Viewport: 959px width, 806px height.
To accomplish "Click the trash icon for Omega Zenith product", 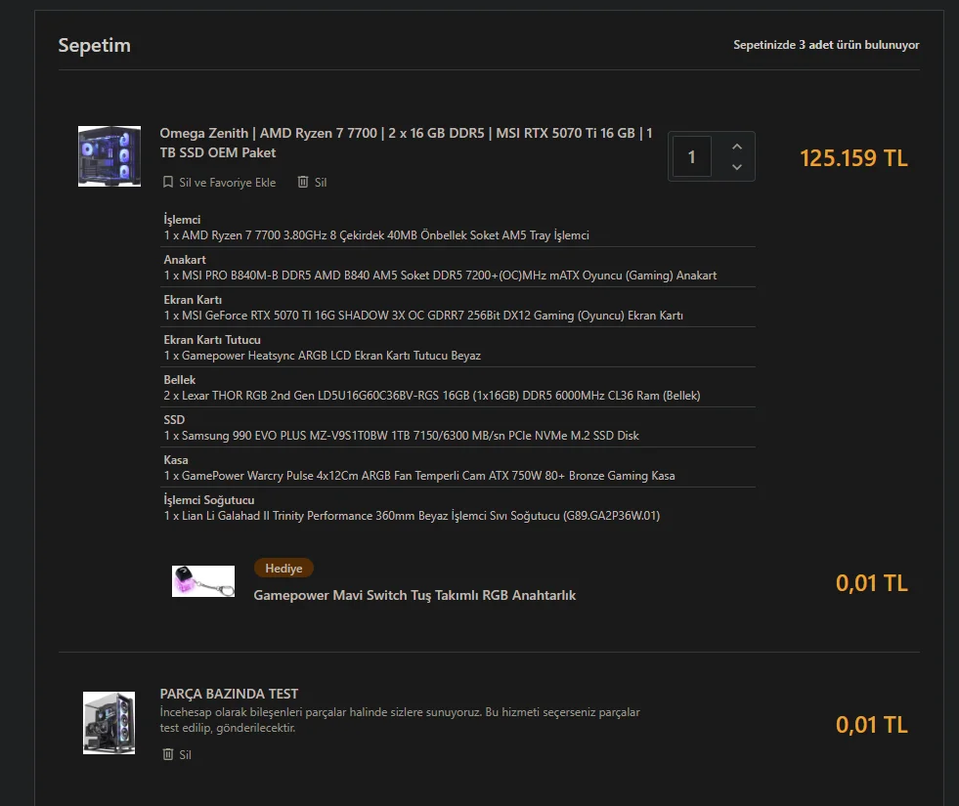I will (303, 182).
